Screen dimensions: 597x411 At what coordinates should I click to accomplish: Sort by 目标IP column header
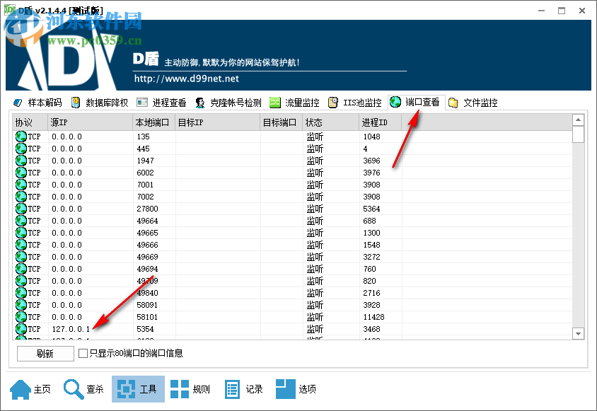click(x=218, y=122)
